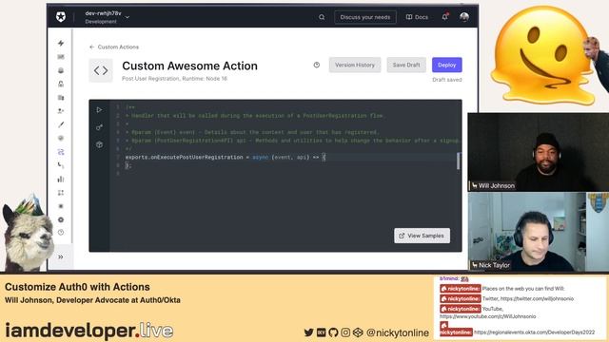The width and height of the screenshot is (609, 342).
Task: Go back to Custom Actions
Action: (x=114, y=47)
